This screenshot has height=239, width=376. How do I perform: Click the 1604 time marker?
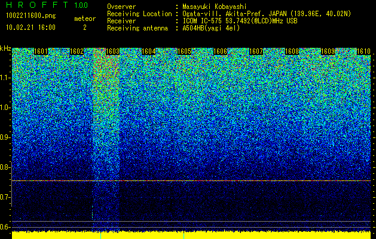click(x=148, y=51)
